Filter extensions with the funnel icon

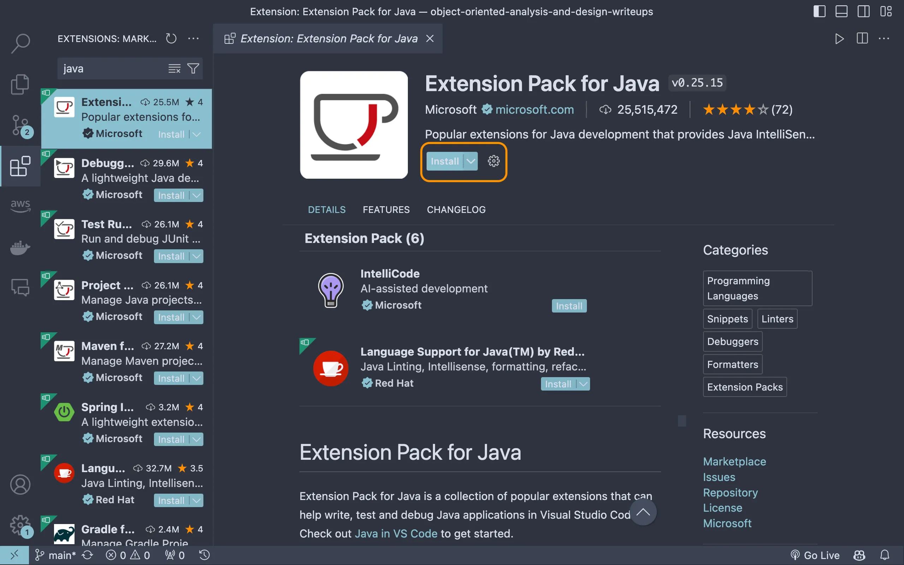point(193,69)
